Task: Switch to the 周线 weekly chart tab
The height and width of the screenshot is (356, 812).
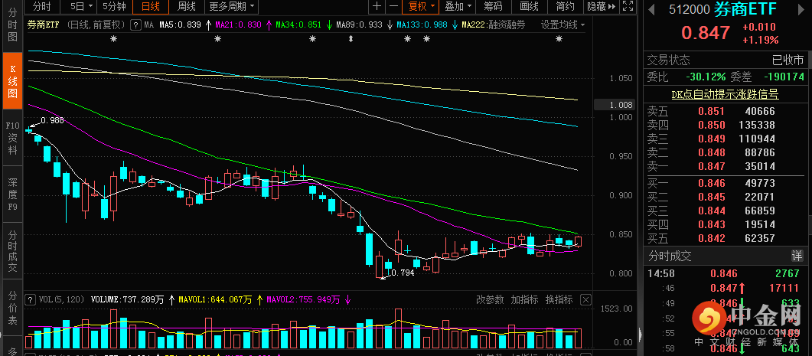Action: [186, 7]
